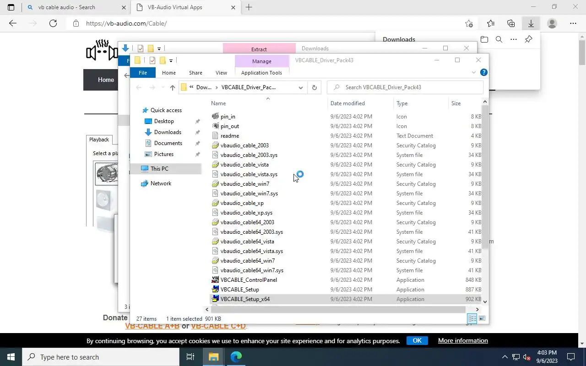Open Edge Settings and more menu
Image resolution: width=586 pixels, height=366 pixels.
click(573, 23)
